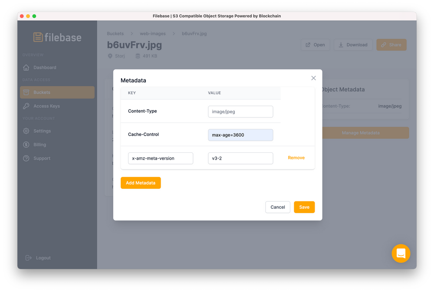The image size is (434, 292).
Task: Share the file via Share button
Action: [x=391, y=45]
